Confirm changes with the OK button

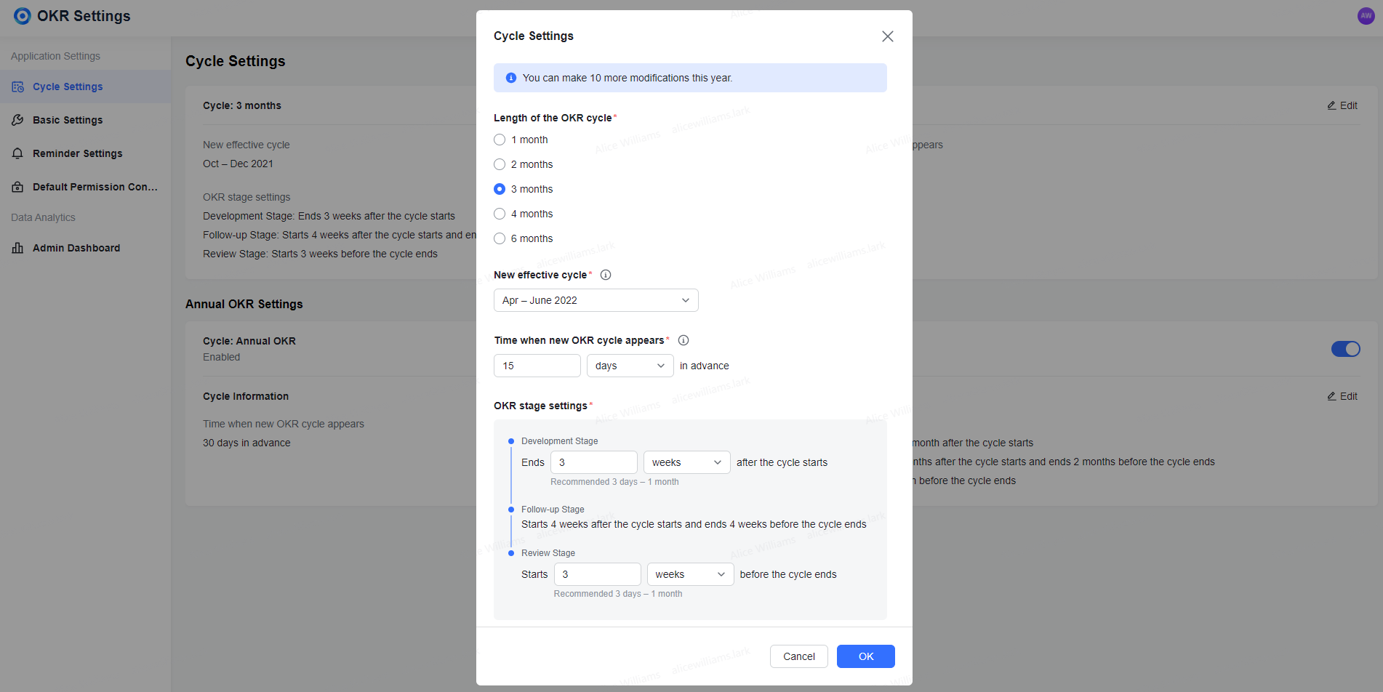coord(865,656)
